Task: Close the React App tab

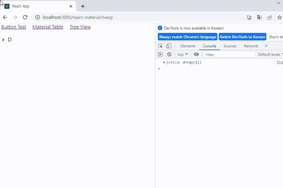Action: pos(71,6)
